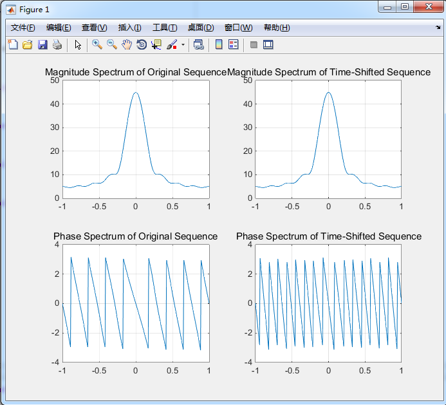Open the 插入(I) menu
Viewport: 446px width, 405px height.
(x=130, y=28)
